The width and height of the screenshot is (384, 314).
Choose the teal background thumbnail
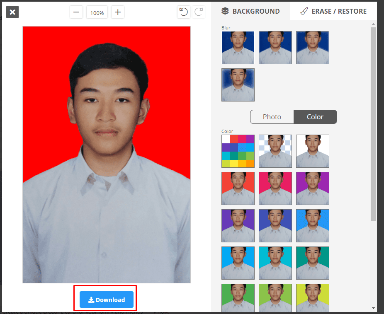click(x=312, y=263)
